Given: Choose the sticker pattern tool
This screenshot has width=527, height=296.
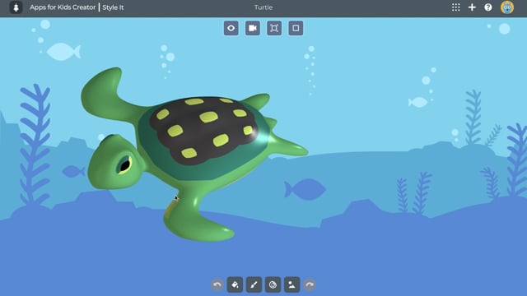Looking at the screenshot, I should (x=273, y=285).
